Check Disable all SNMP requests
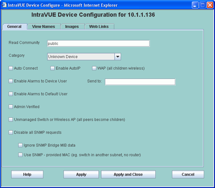Image resolution: width=215 pixels, height=188 pixels. point(11,132)
